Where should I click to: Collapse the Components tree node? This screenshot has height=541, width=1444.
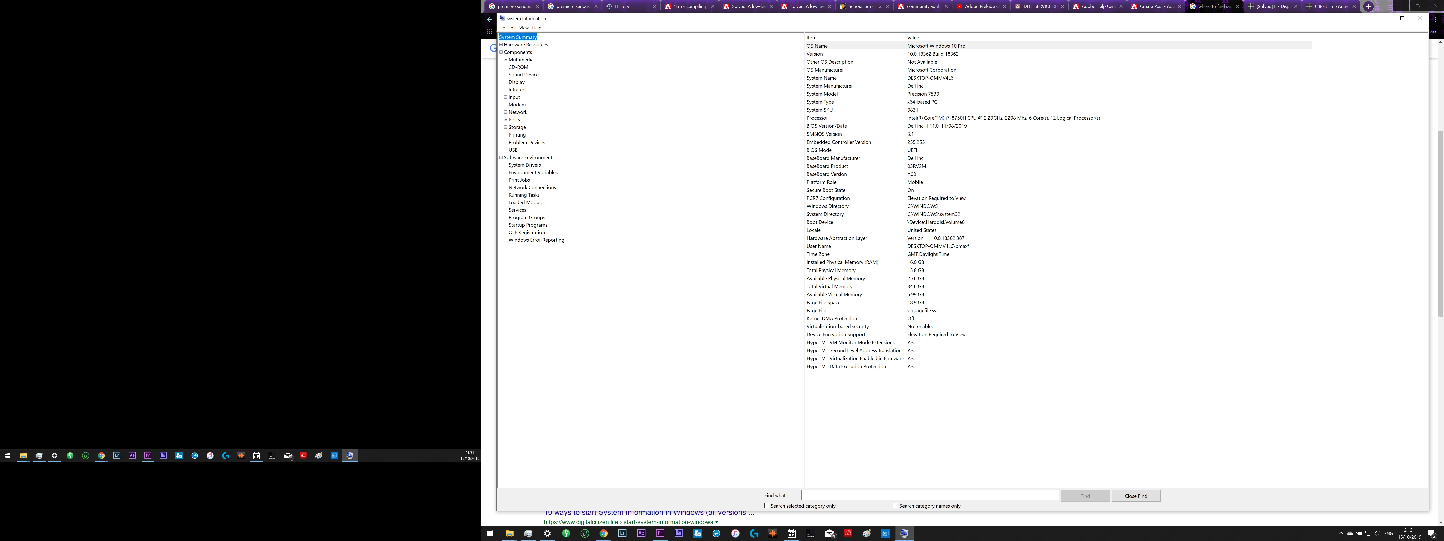[x=501, y=52]
